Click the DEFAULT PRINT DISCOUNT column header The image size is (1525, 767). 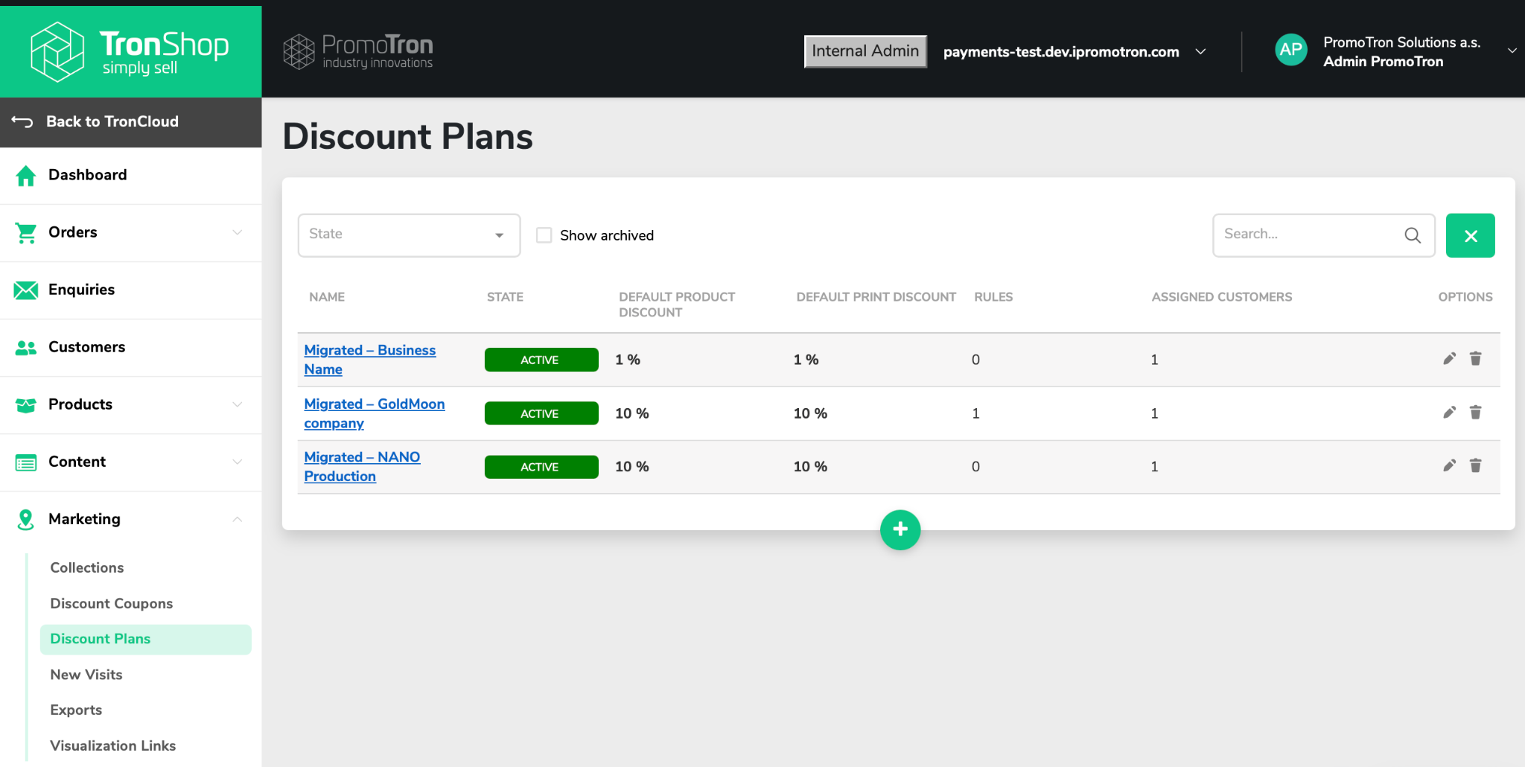876,297
